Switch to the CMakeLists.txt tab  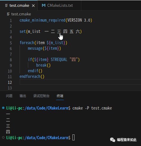point(59,5)
